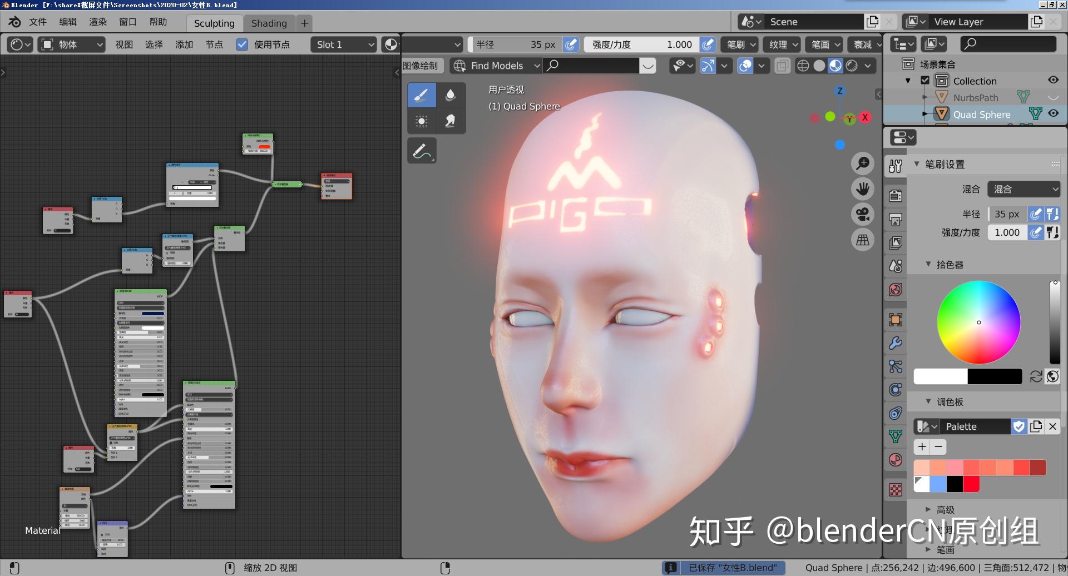Open the 渲染 menu
The height and width of the screenshot is (576, 1068).
tap(97, 22)
